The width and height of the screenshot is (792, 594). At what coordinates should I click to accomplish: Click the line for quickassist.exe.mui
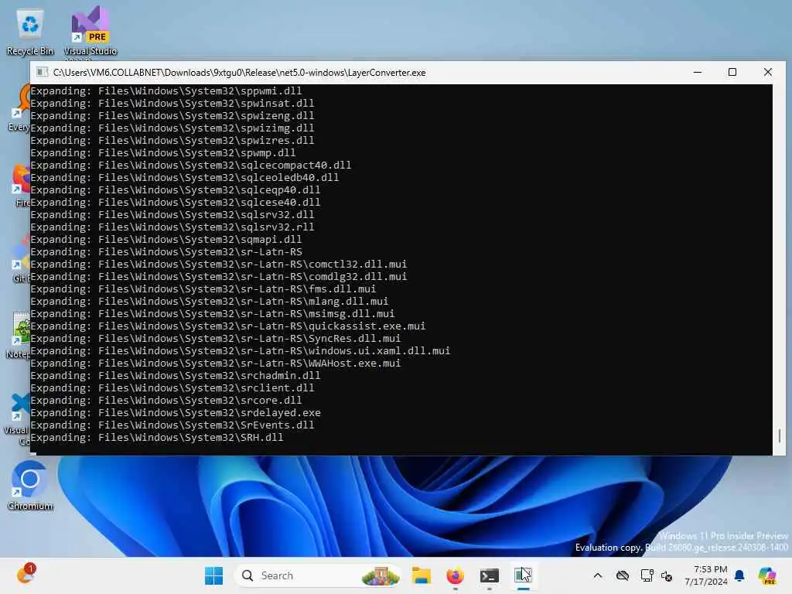coord(228,326)
